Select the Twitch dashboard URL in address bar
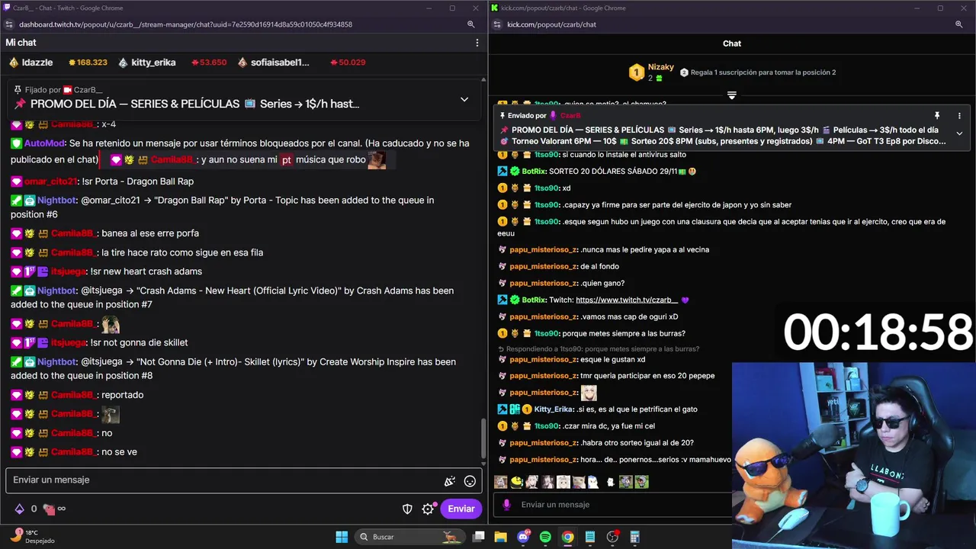The width and height of the screenshot is (976, 549). 185,24
